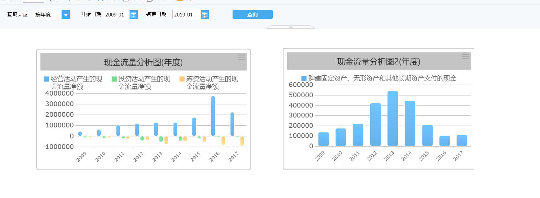Toggle the 筹资活动产生的现金流量净额 legend series

pyautogui.click(x=209, y=83)
